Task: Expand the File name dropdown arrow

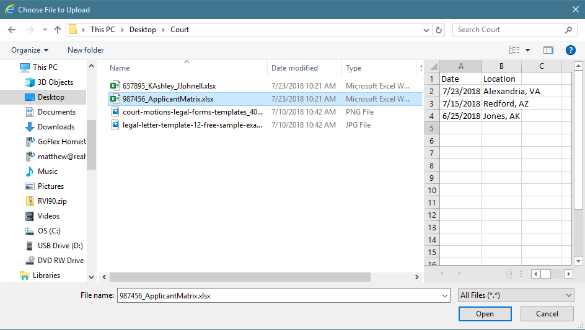Action: pyautogui.click(x=445, y=296)
